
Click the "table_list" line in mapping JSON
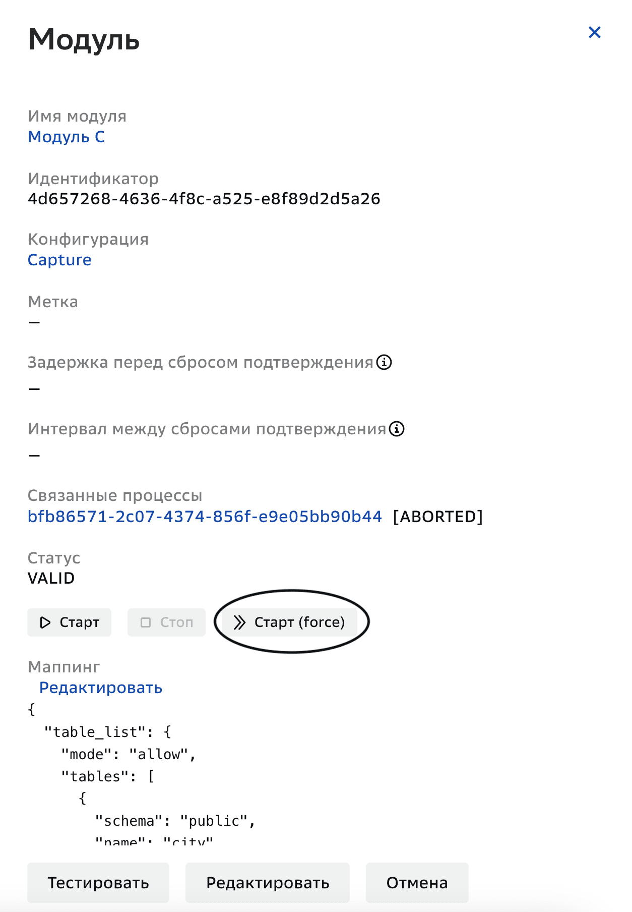107,732
